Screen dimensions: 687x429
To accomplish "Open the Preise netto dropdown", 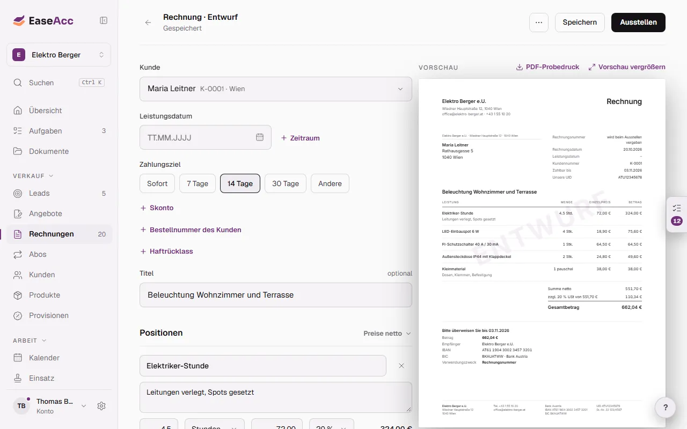I will pyautogui.click(x=387, y=334).
